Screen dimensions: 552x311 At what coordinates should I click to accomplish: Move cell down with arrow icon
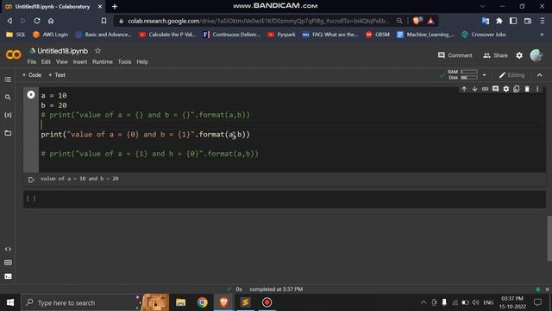point(474,89)
